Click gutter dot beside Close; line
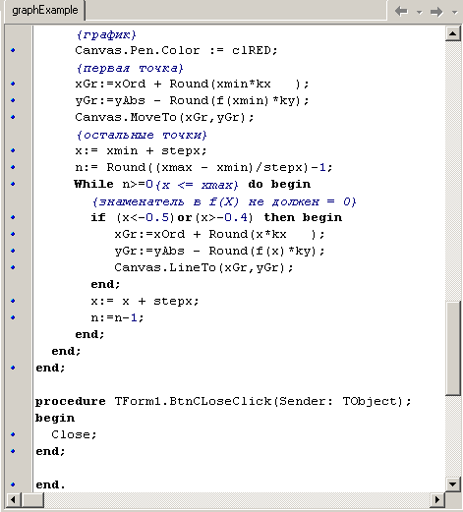Viewport: 463px width, 512px height. 13,434
